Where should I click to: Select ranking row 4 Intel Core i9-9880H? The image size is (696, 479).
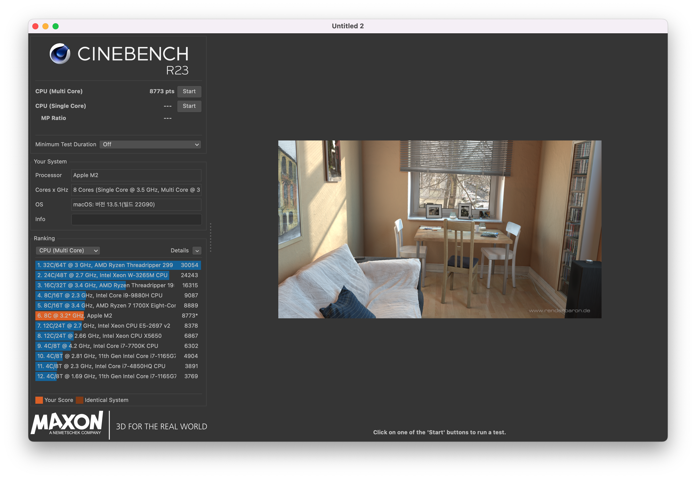(118, 295)
